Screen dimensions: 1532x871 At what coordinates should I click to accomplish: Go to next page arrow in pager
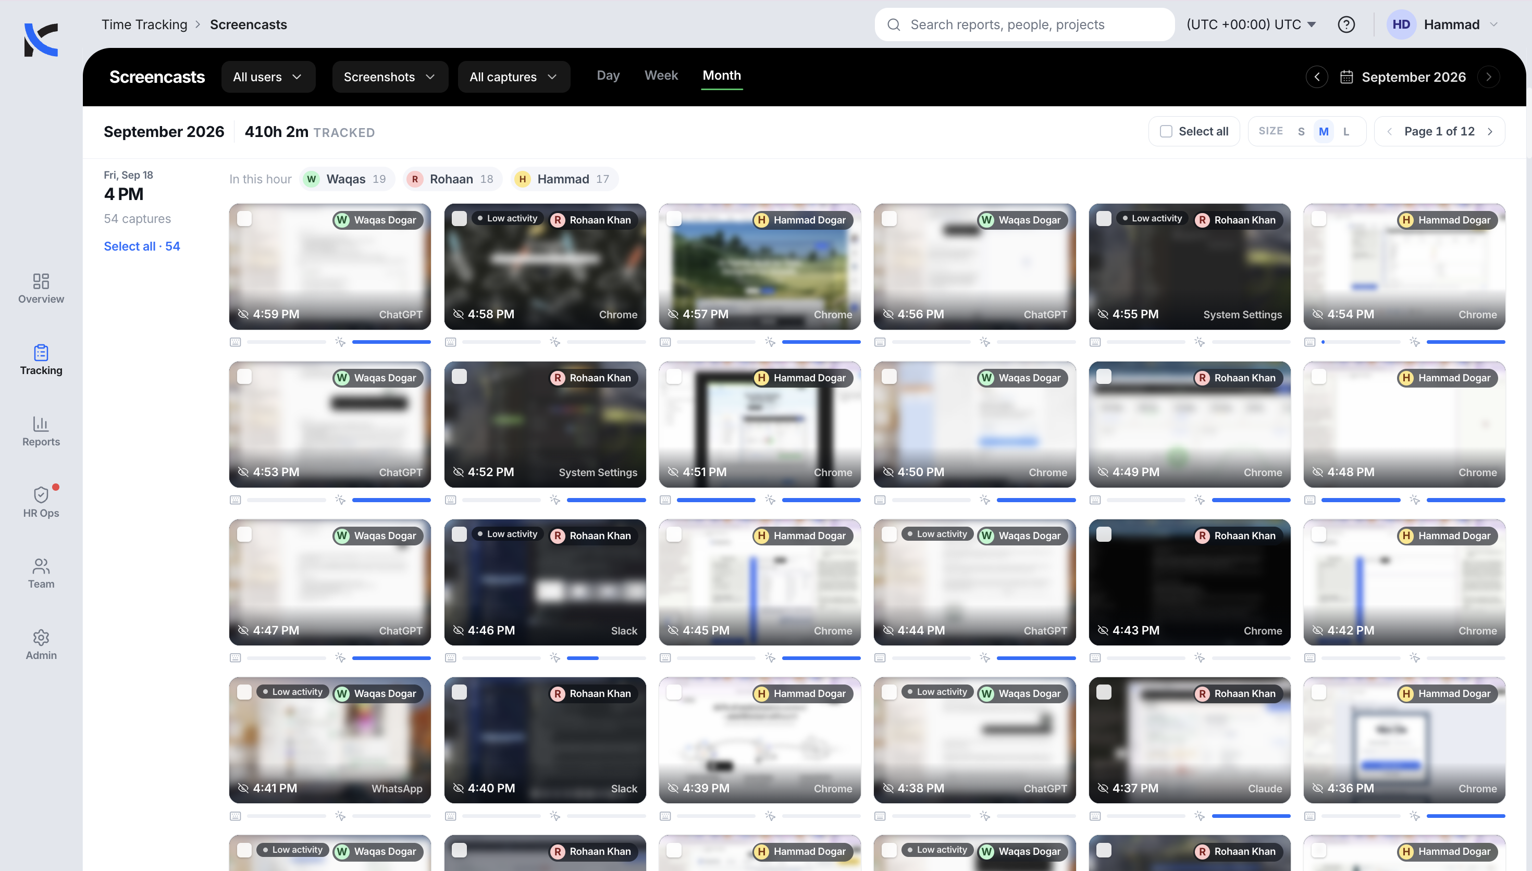point(1490,132)
